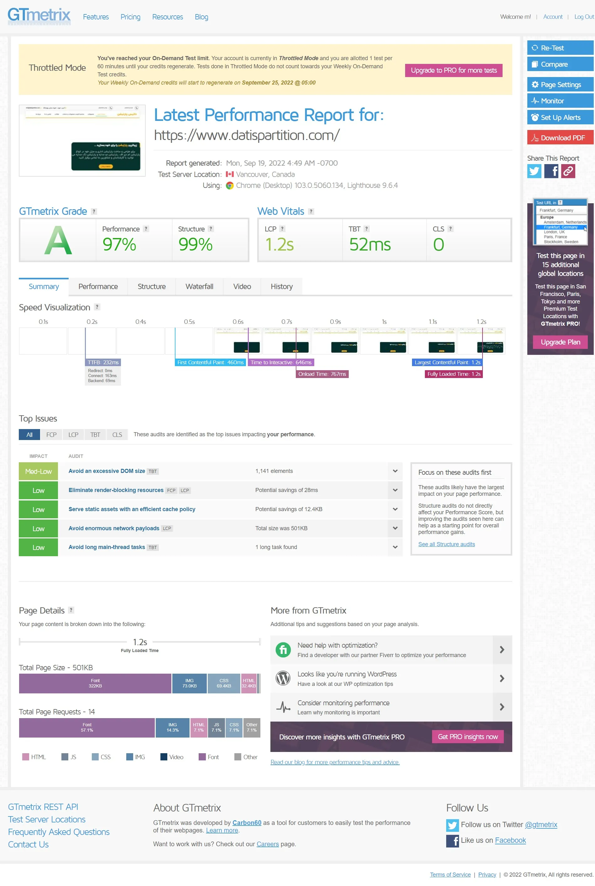595x886 pixels.
Task: Click help icon next to GTmetrix Grade
Action: 94,212
